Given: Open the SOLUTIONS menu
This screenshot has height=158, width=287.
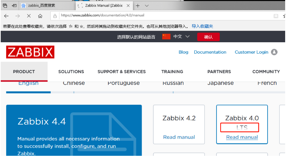Looking at the screenshot, I should (71, 72).
